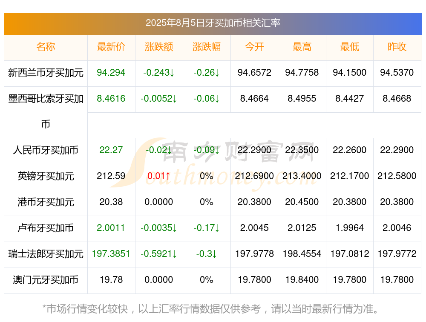Click the change percent -0.06↓
The image size is (426, 322).
pyautogui.click(x=207, y=99)
